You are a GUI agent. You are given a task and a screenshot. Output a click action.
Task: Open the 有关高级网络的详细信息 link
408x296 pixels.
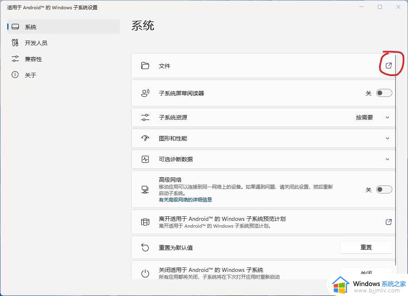tap(185, 200)
